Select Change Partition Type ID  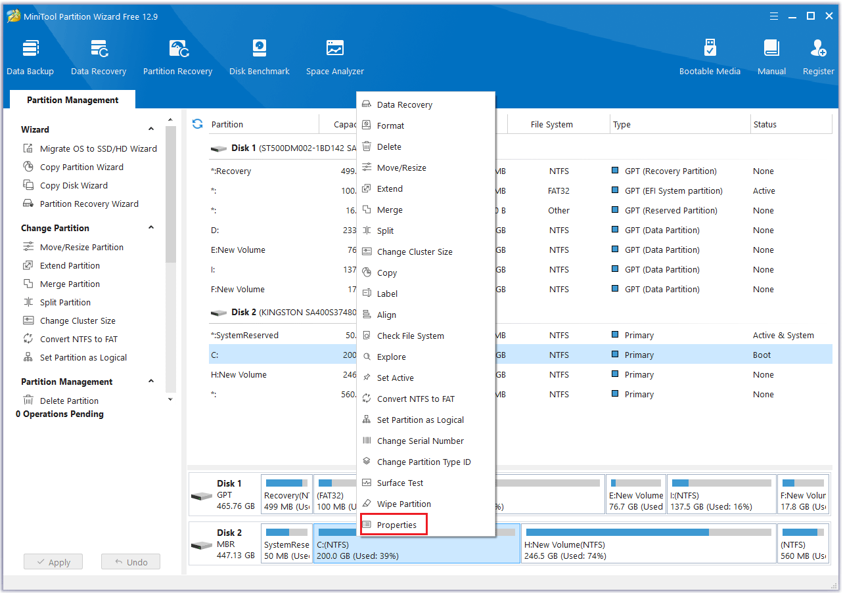[x=425, y=462]
